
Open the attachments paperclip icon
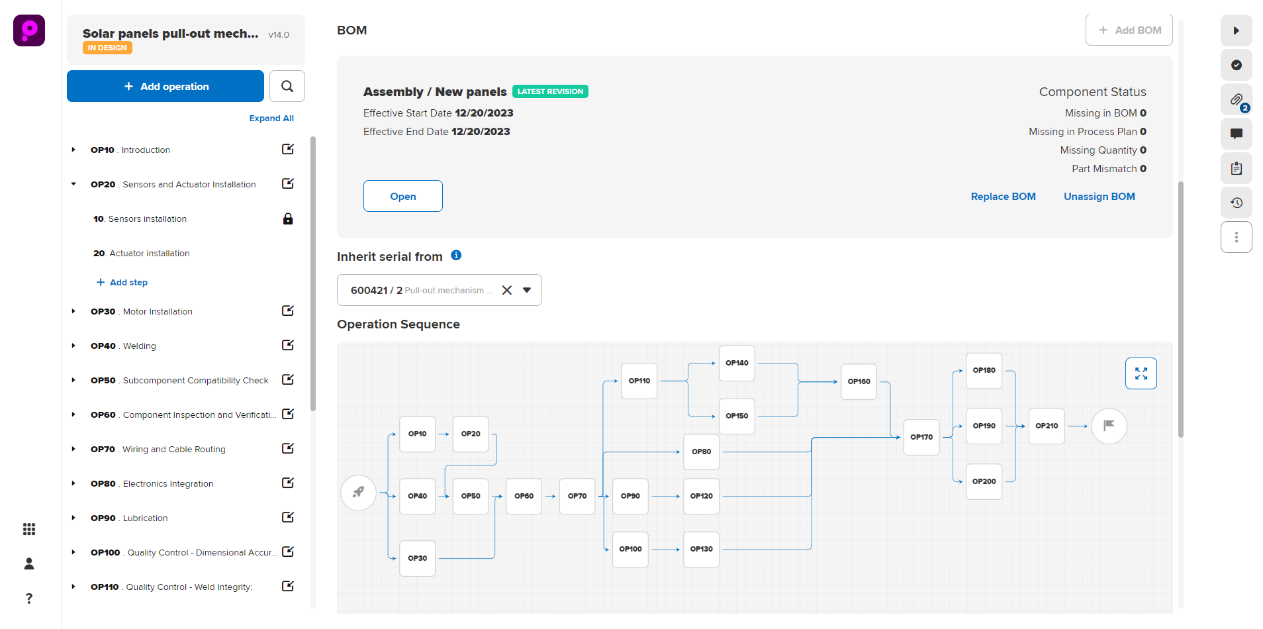[1236, 100]
